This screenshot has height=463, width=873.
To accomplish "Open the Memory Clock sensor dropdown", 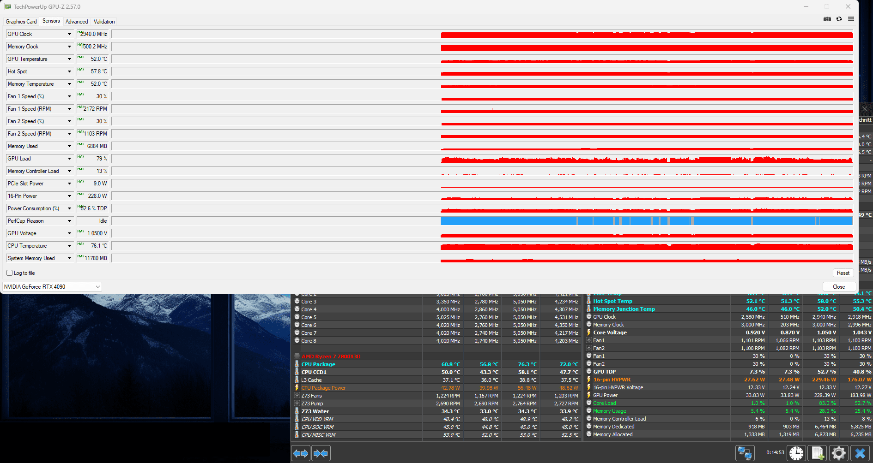I will (x=69, y=47).
